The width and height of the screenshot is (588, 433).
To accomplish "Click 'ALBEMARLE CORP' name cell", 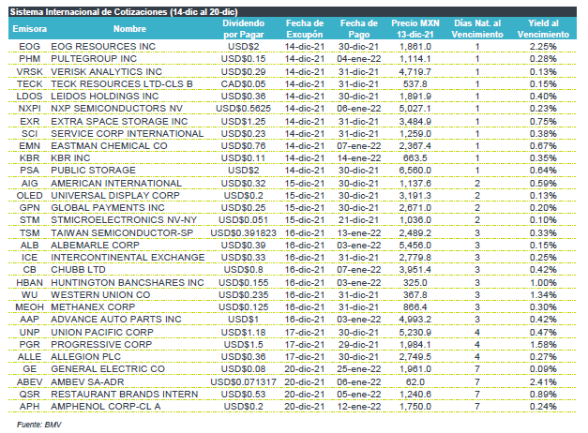I will click(95, 246).
